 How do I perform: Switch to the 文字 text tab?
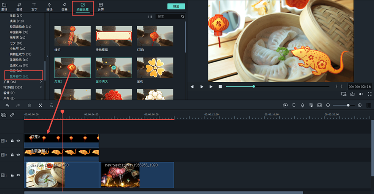(x=35, y=7)
